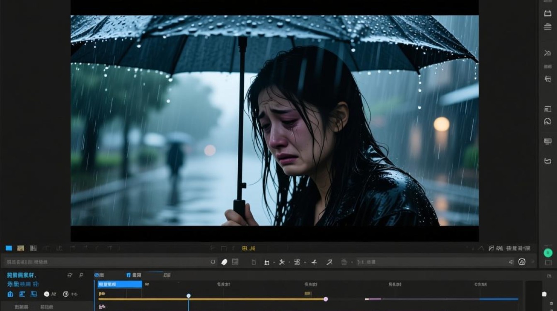This screenshot has height=311, width=557.
Task: Click the white eraser icon in the toolbar
Action: (x=224, y=262)
